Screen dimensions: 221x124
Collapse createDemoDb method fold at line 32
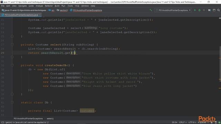pyautogui.click(x=12, y=65)
